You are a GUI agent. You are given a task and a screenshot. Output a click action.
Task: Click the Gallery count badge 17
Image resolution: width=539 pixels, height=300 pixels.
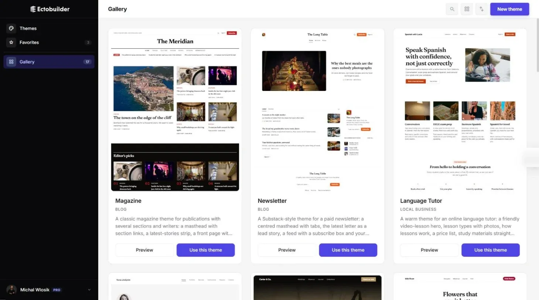tap(88, 62)
